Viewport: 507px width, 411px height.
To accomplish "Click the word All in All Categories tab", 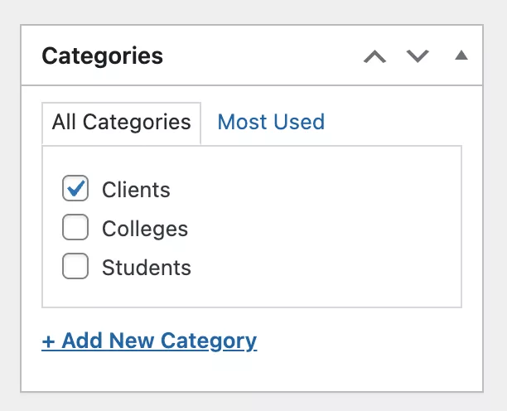I will click(x=64, y=122).
